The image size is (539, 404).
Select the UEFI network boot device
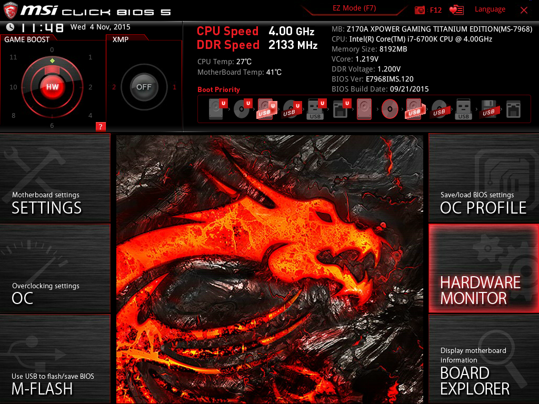coord(341,109)
